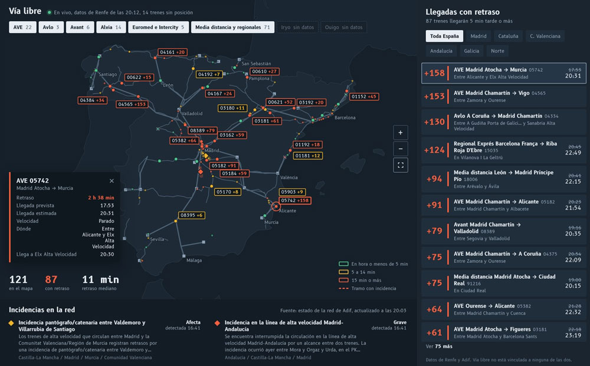
Task: Click map train label 04161 +20
Action: point(172,52)
